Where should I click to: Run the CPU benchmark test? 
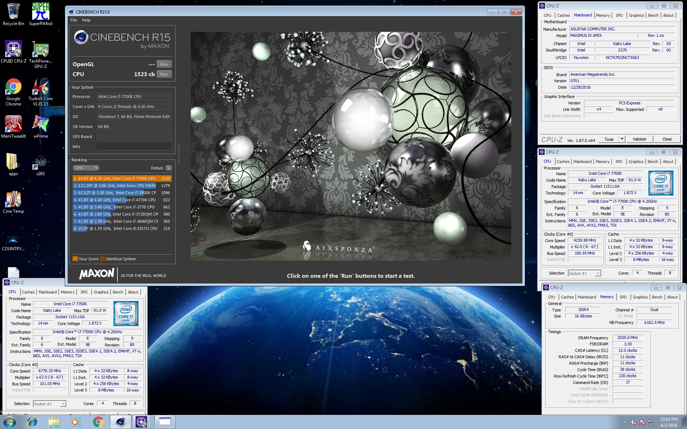tap(164, 74)
